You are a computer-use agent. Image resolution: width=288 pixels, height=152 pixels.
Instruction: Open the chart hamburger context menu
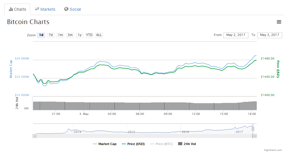coord(279,22)
